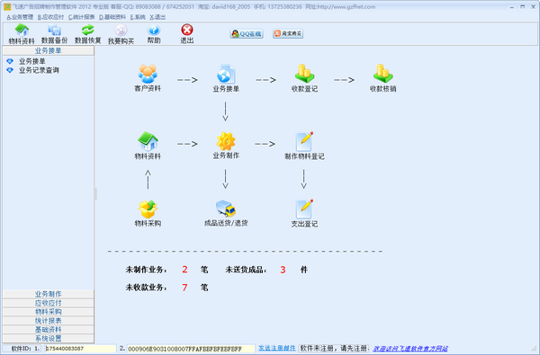The width and height of the screenshot is (540, 355).
Task: Minimize the application window
Action: point(512,6)
